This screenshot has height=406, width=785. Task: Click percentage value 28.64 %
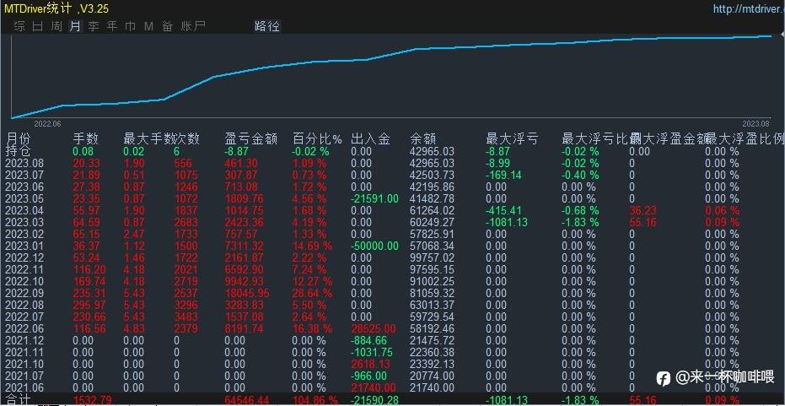click(312, 293)
